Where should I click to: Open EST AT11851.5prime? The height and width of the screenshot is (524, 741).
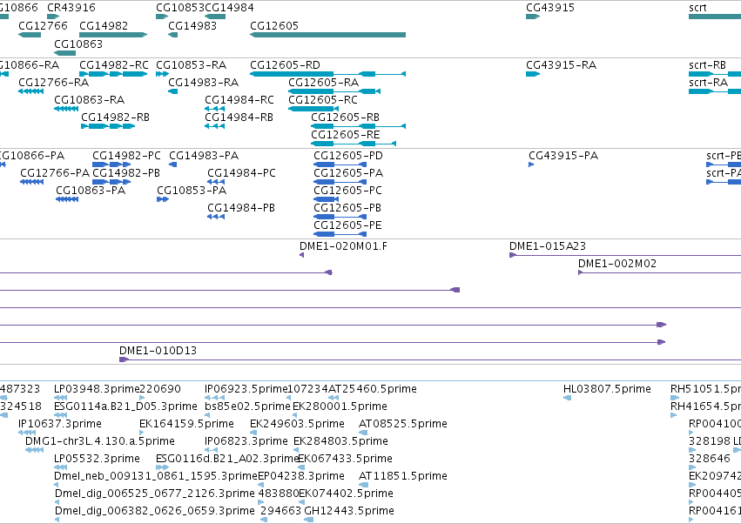[x=403, y=476]
